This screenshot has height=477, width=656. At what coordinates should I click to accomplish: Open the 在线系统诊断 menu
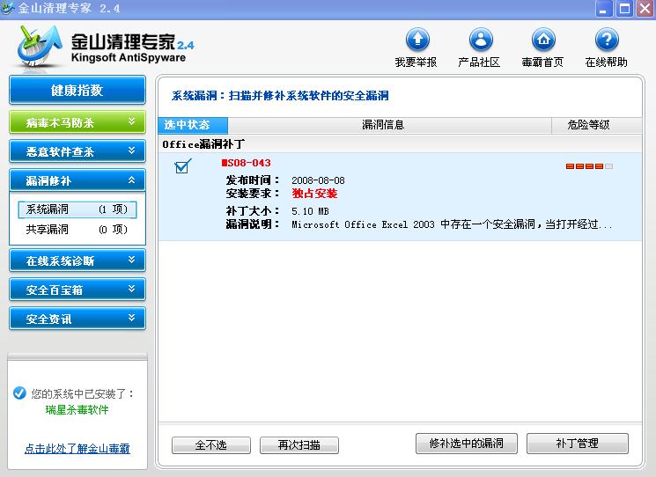(77, 260)
